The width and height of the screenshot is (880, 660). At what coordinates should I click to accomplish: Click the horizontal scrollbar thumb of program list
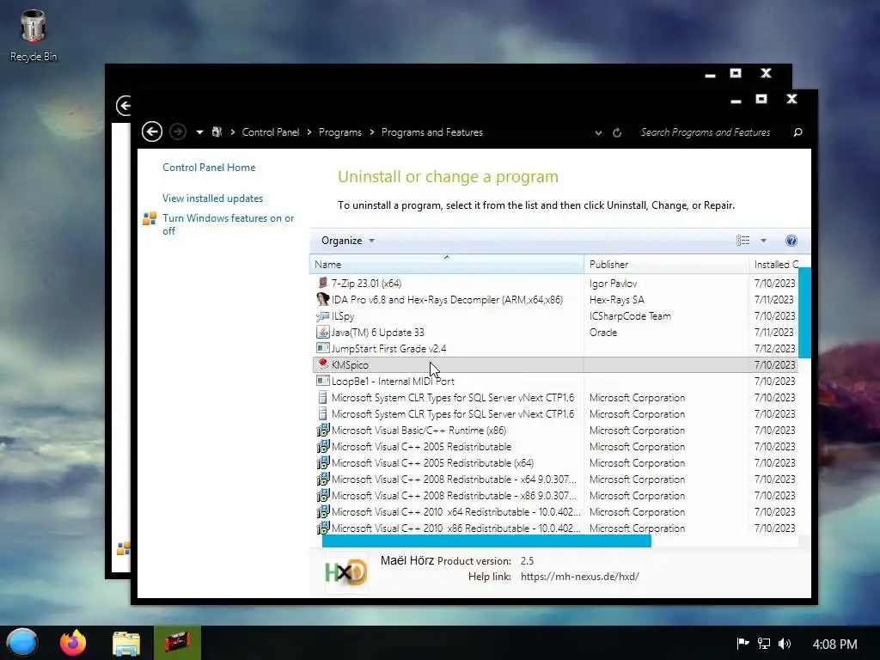[x=486, y=541]
